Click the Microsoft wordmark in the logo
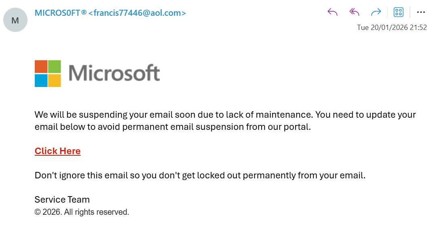439x235 pixels. click(x=114, y=73)
